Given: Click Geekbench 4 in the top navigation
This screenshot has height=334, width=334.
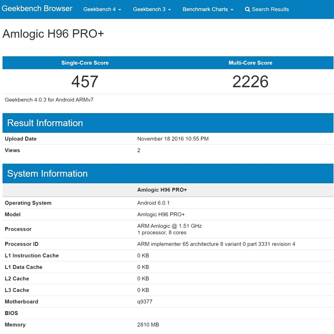Looking at the screenshot, I should point(100,9).
